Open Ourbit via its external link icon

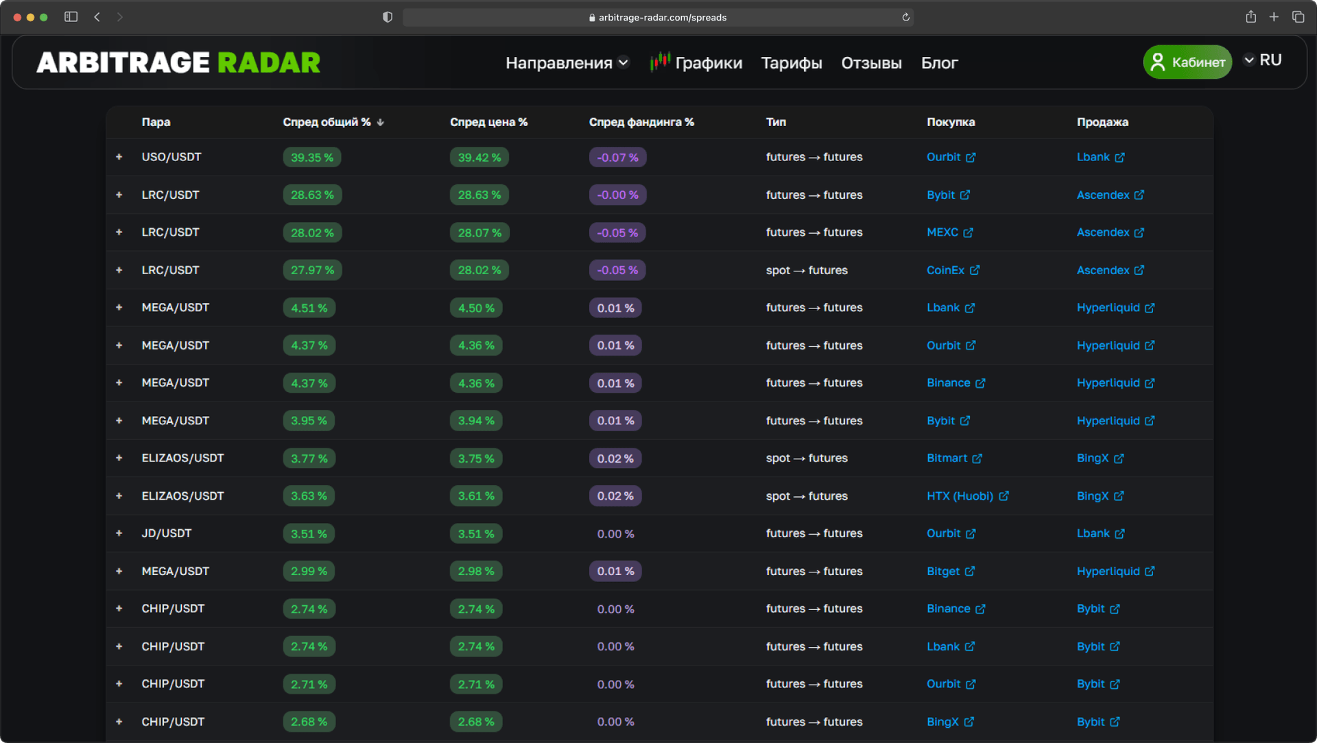970,157
